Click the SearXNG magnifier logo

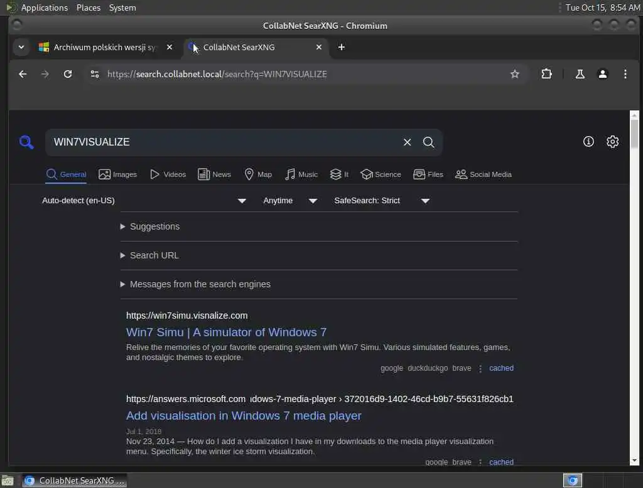click(x=26, y=142)
